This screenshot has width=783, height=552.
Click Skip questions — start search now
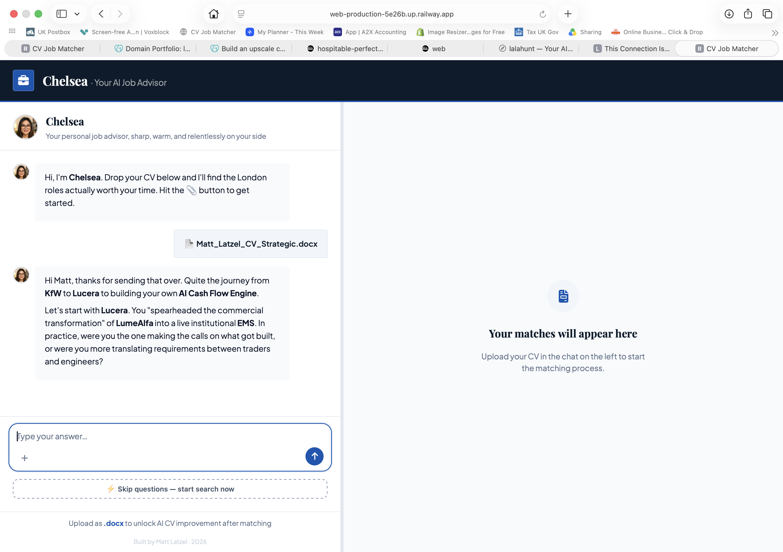(170, 489)
